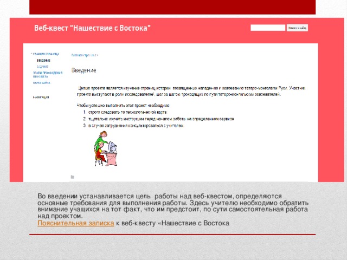347x260 pixels.
Task: Click the 'Навигация' sidebar heading
Action: 41,97
